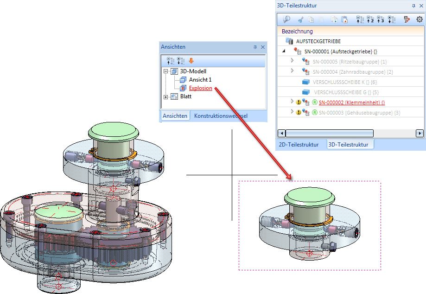Click the A-Z sort icon in the part structure
Viewport: 426px width, 294px height.
coord(407,19)
